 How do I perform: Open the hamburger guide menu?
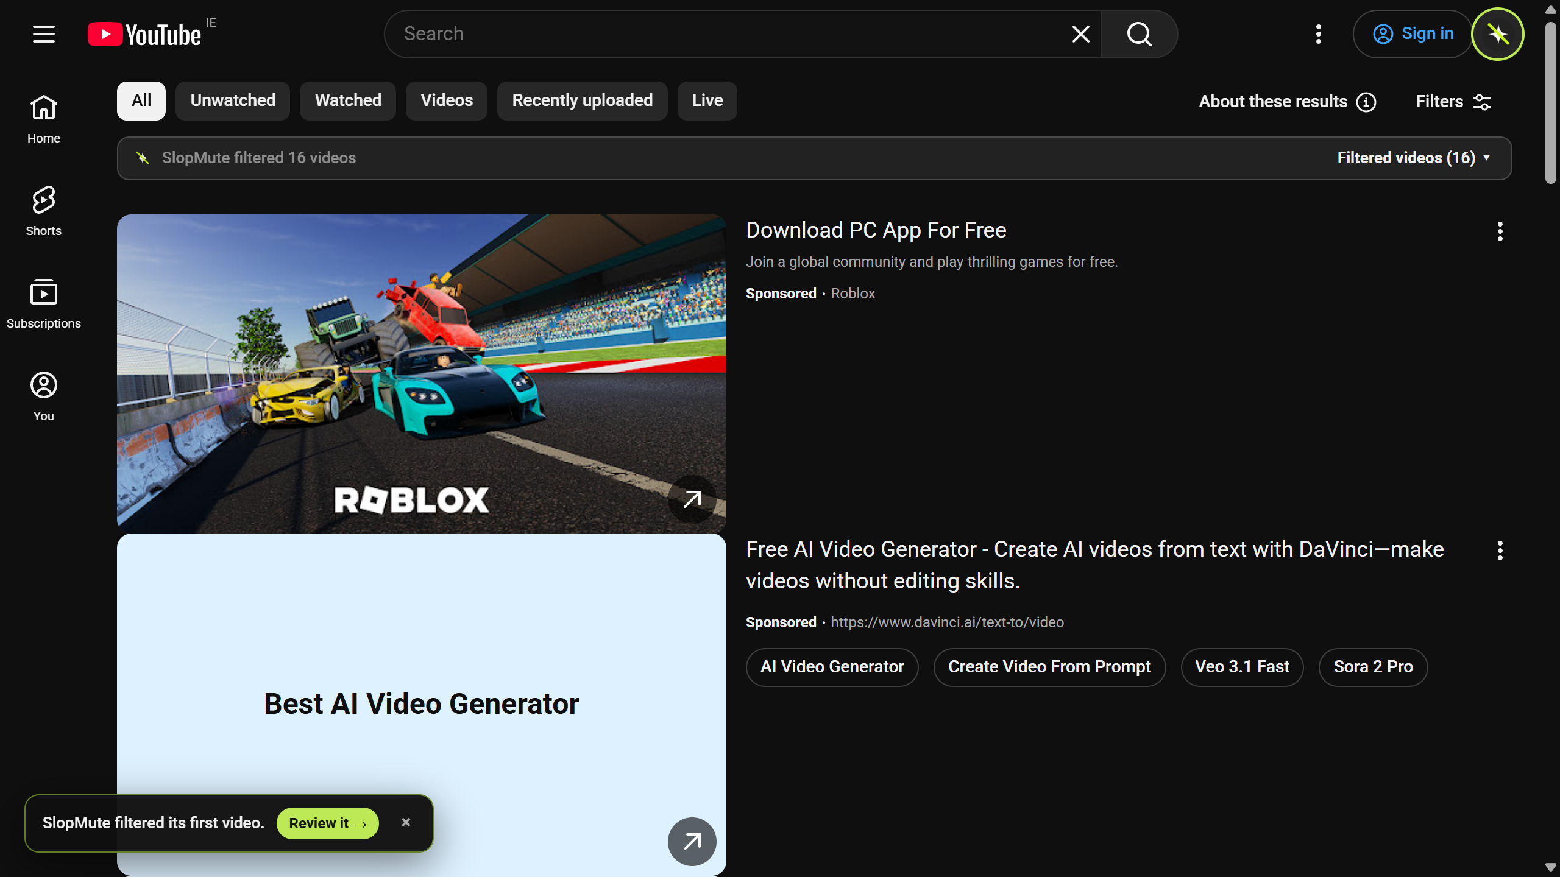pos(44,34)
